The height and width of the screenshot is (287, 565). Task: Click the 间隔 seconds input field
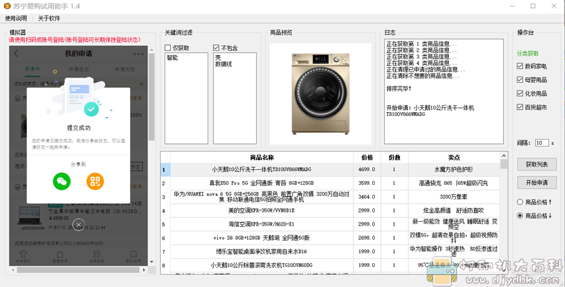point(542,143)
